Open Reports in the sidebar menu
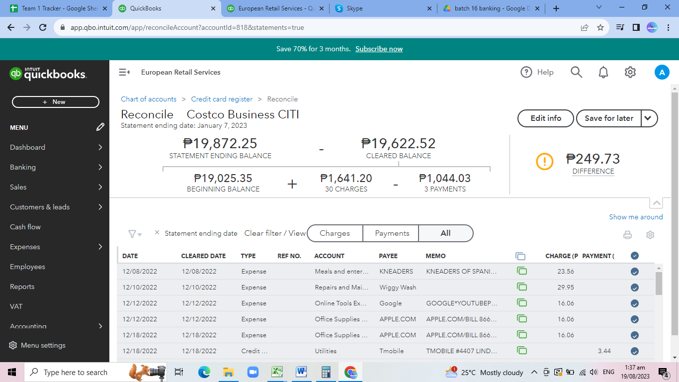Screen dimensions: 679x382 pos(22,286)
